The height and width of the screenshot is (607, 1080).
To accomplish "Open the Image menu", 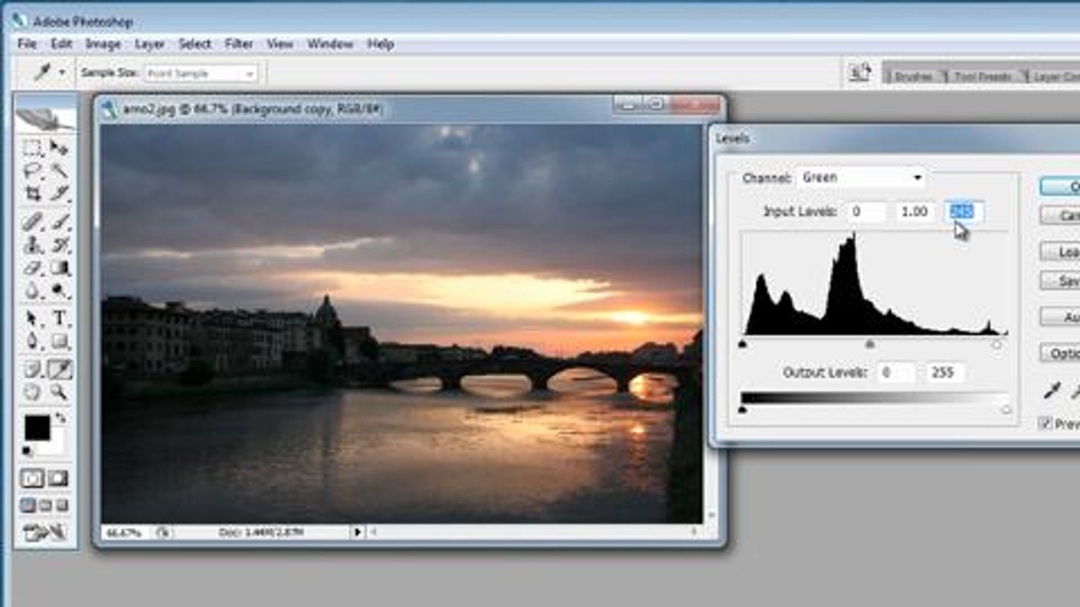I will click(102, 43).
